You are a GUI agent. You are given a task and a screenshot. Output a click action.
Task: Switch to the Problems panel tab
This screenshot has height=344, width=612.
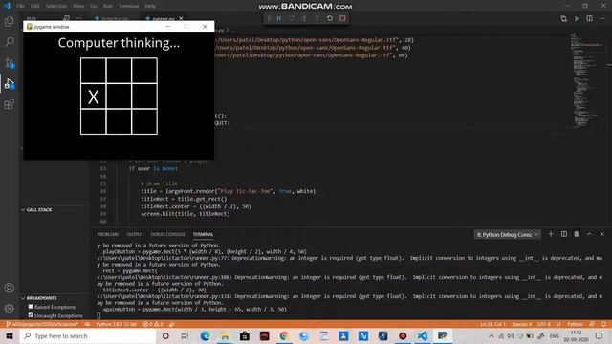[x=108, y=234]
